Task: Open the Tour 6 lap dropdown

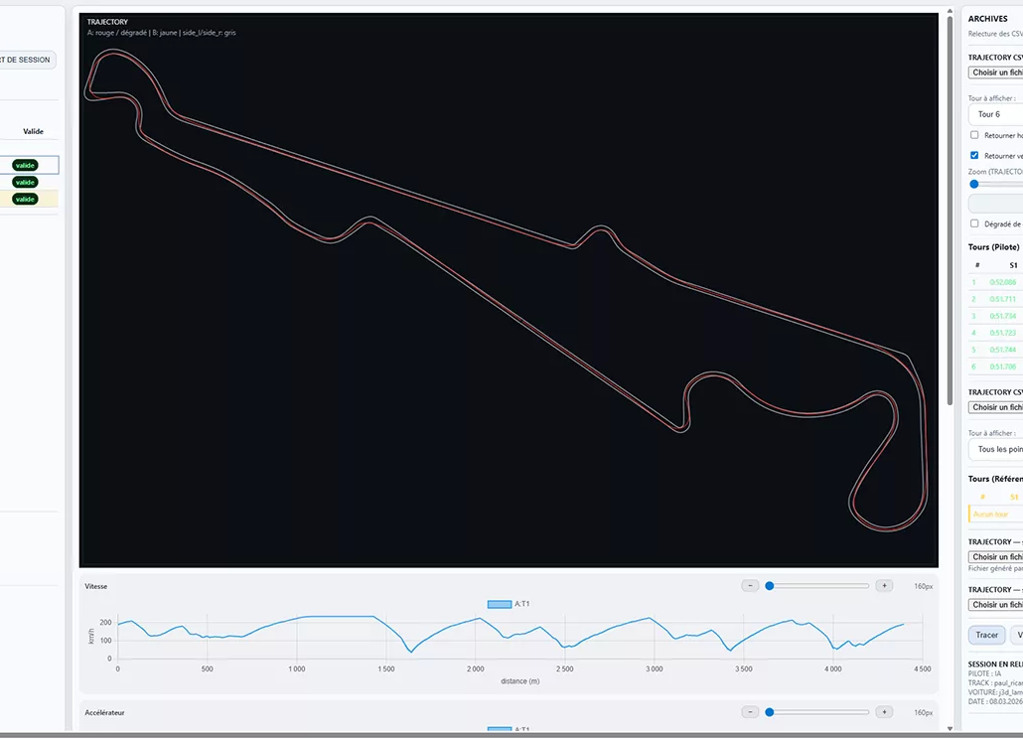Action: point(995,114)
